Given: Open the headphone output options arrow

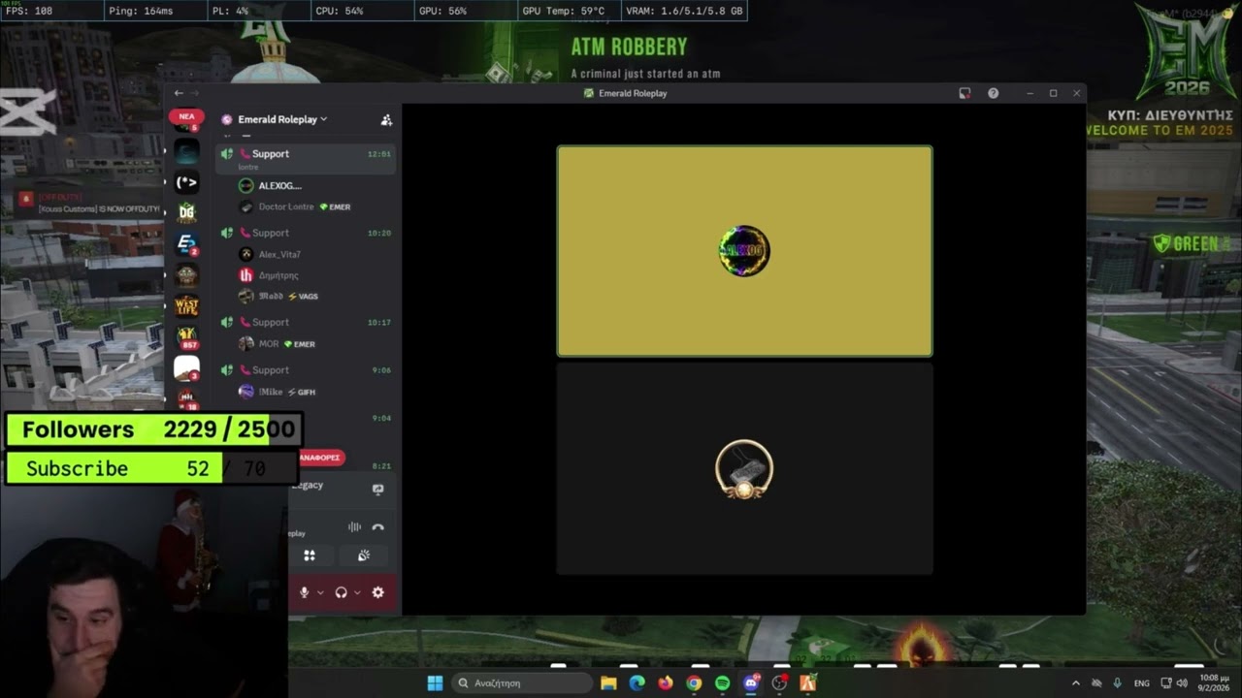Looking at the screenshot, I should [x=357, y=592].
